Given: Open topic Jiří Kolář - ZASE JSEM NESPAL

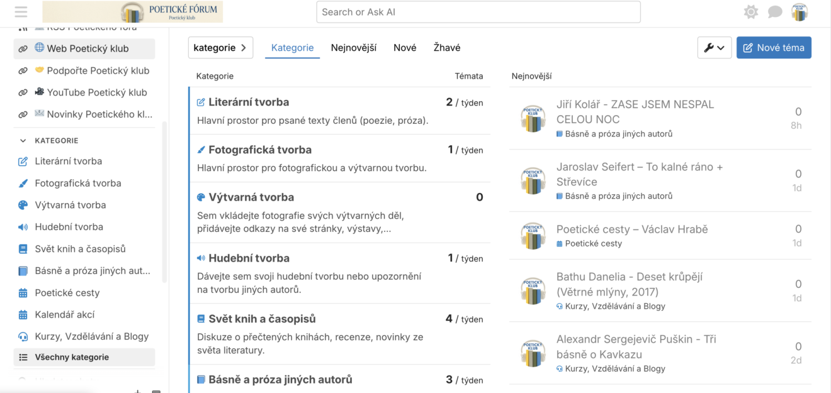Looking at the screenshot, I should [x=635, y=112].
